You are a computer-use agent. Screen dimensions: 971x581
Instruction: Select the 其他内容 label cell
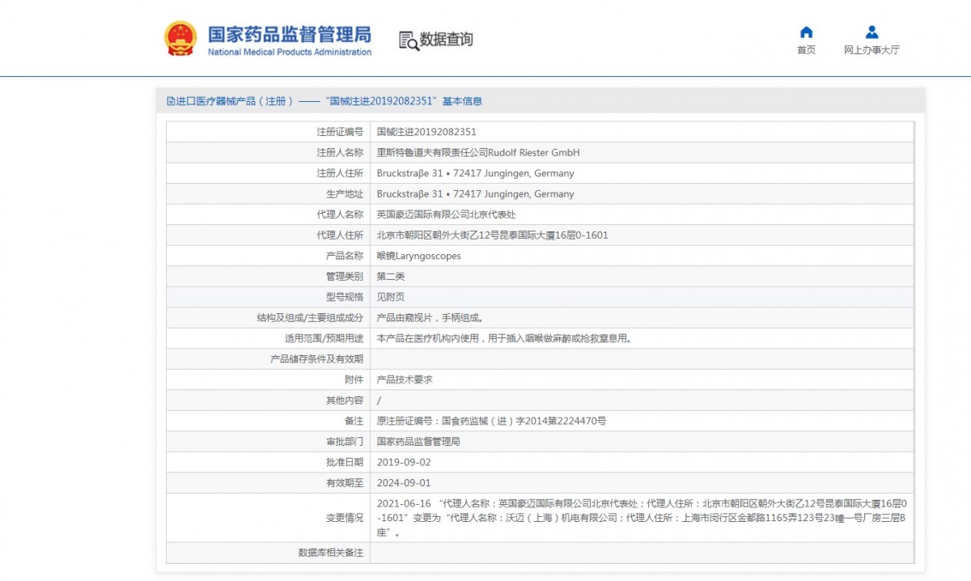268,401
